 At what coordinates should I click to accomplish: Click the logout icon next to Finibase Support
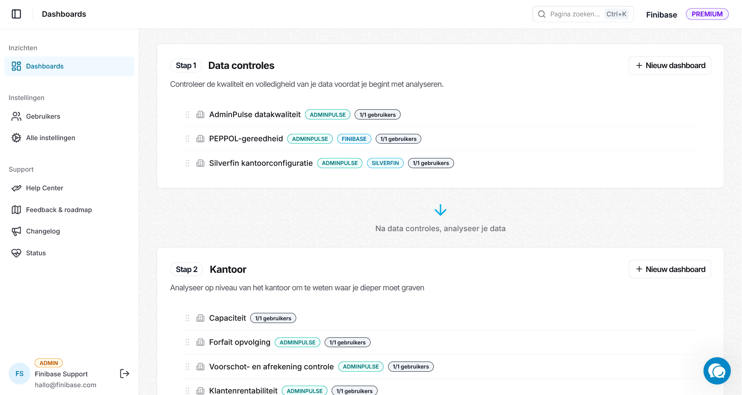point(125,374)
